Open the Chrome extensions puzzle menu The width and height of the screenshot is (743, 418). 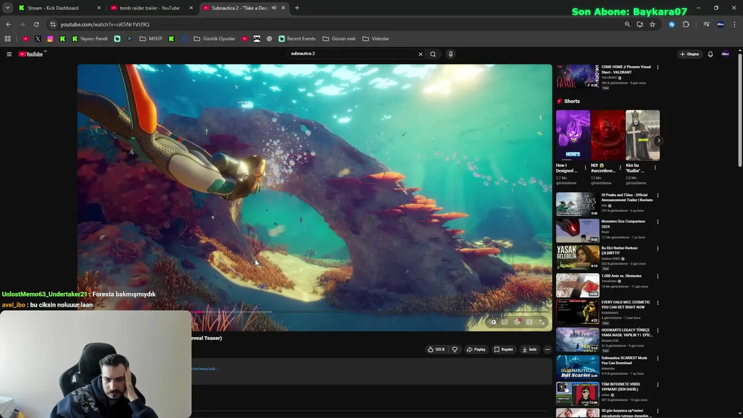(x=686, y=24)
